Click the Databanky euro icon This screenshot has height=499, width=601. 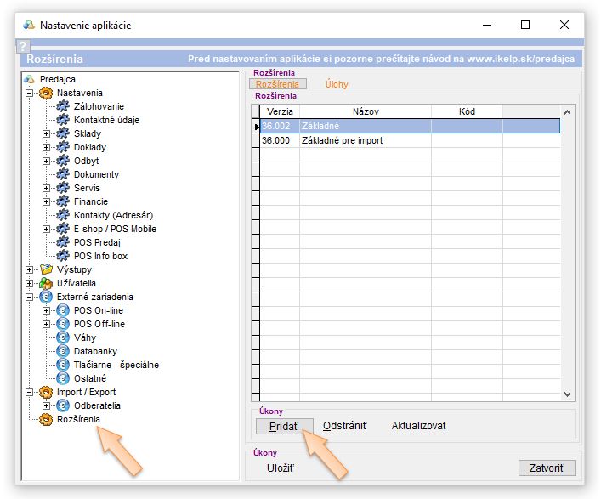(62, 351)
